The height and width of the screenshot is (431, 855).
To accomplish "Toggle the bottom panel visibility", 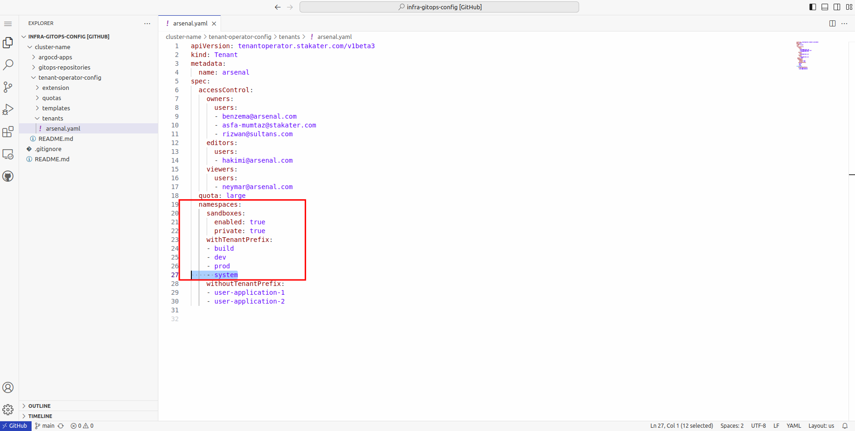I will click(x=825, y=7).
